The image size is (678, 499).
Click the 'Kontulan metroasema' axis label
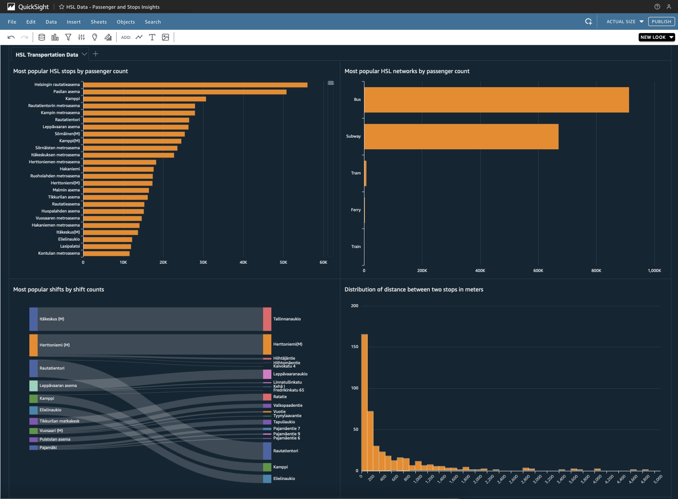59,253
